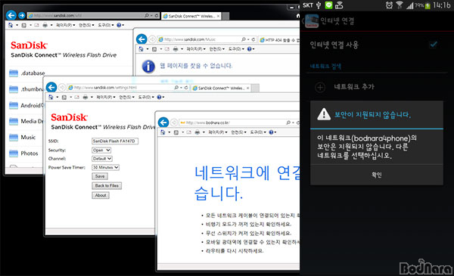The height and width of the screenshot is (276, 454).
Task: Go back in the SanDisk files browser window
Action: pyautogui.click(x=11, y=15)
